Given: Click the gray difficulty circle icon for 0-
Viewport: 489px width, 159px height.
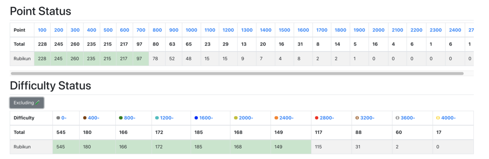Looking at the screenshot, I should click(x=58, y=118).
